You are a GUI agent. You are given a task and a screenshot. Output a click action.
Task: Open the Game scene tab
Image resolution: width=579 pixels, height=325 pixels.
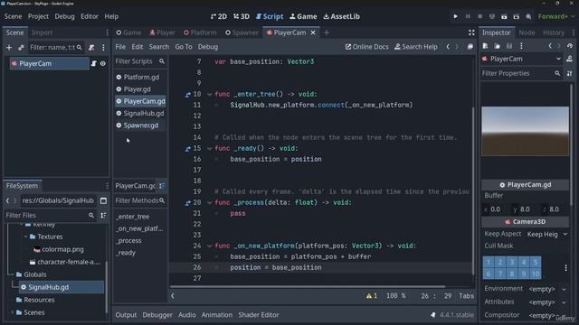tap(128, 32)
